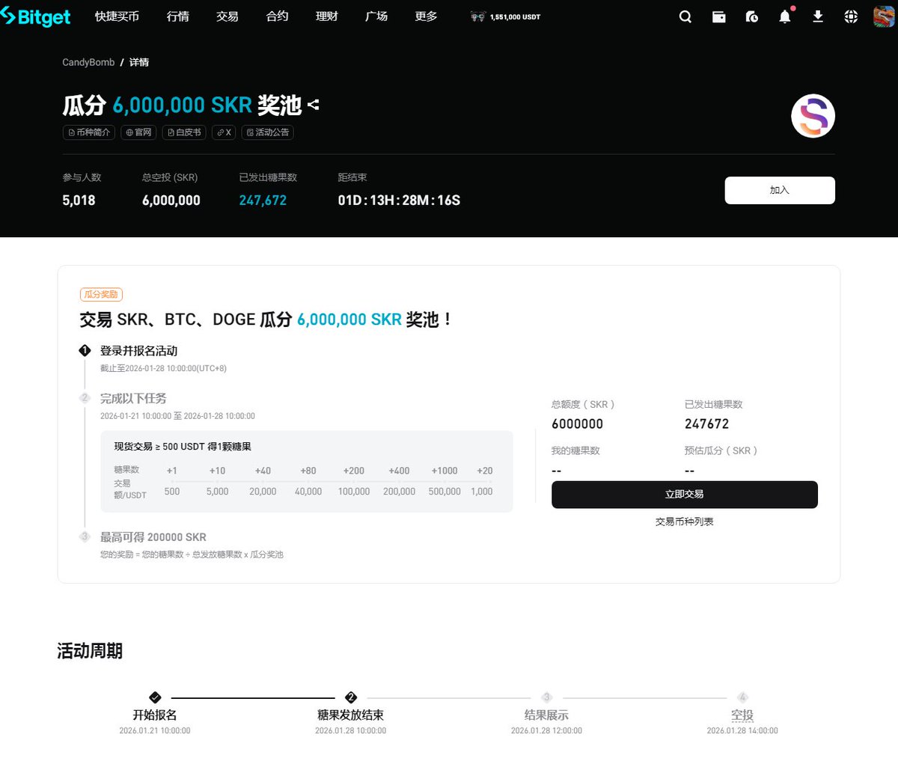
Task: Open the language globe icon
Action: 851,16
